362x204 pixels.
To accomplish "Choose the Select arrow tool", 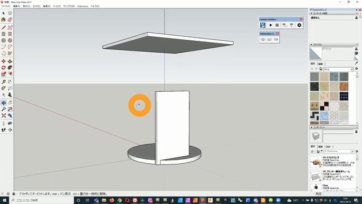I will pyautogui.click(x=3, y=13).
